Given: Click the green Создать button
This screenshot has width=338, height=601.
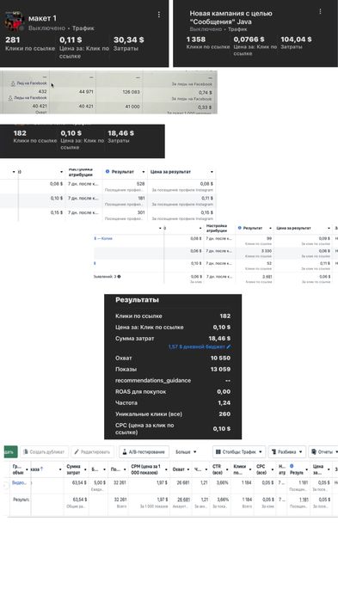Looking at the screenshot, I should click(10, 452).
